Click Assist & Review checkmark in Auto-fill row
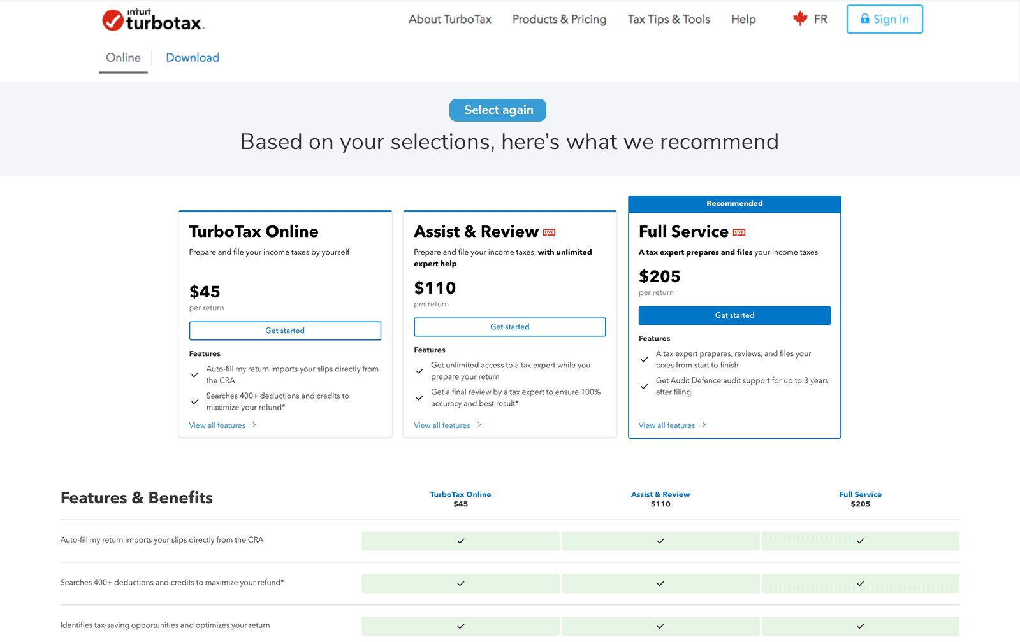 click(660, 541)
